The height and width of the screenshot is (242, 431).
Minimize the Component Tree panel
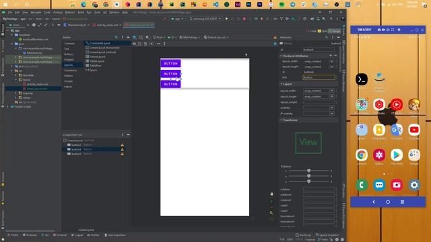click(128, 134)
